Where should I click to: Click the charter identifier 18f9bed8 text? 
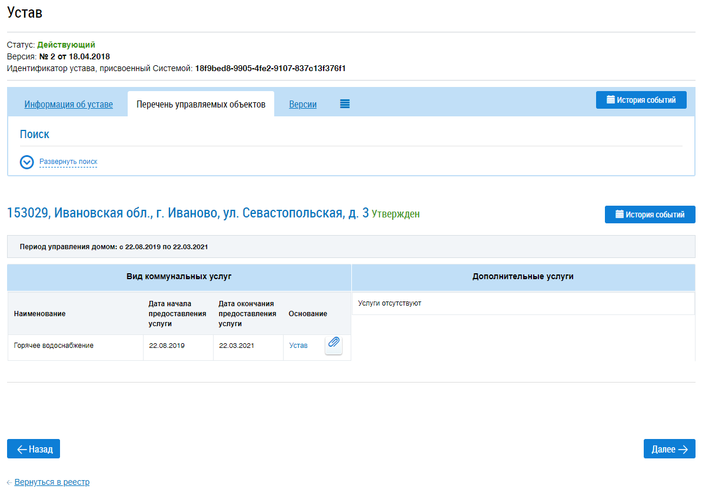pos(270,69)
